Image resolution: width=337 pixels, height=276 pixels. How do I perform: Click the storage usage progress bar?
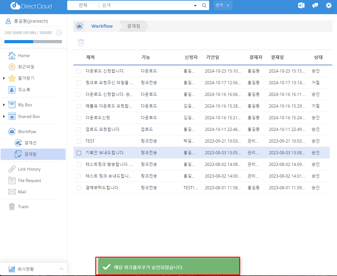pyautogui.click(x=33, y=42)
